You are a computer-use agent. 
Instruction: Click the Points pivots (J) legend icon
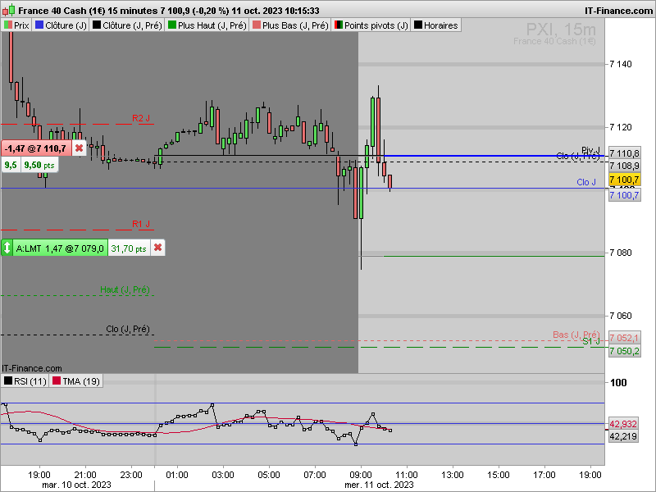point(339,25)
